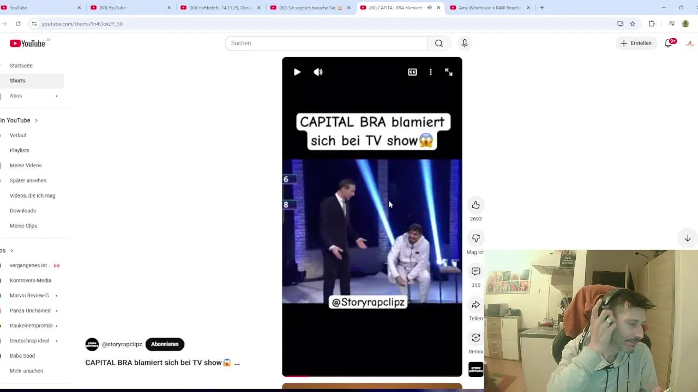Mute the CAPITAL BRA tab audio icon

click(429, 8)
